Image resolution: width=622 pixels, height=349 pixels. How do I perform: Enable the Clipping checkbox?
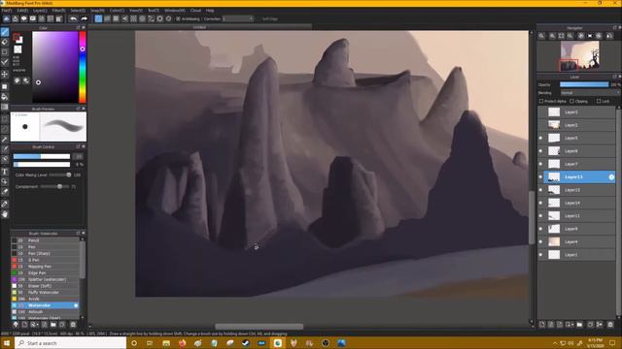click(x=572, y=101)
